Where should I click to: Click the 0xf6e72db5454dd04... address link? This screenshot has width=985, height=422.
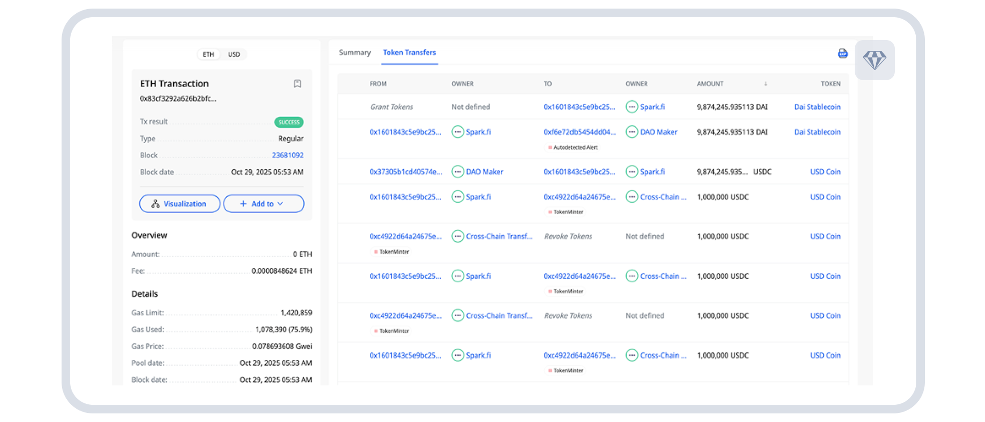579,132
